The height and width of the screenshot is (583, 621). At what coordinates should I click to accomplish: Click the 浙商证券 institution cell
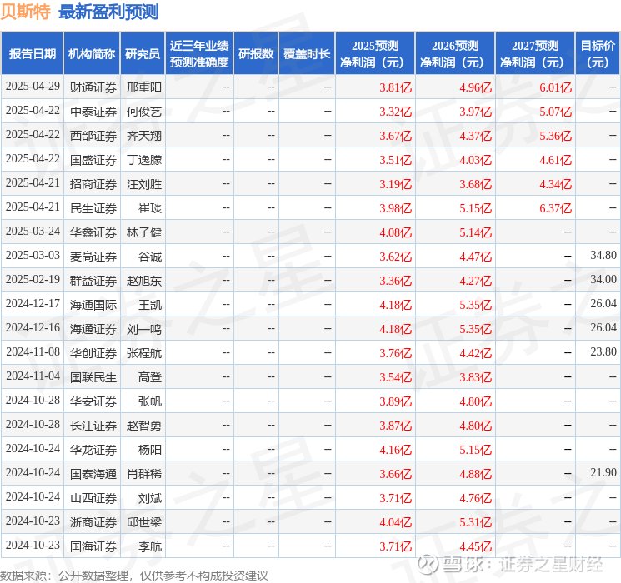pyautogui.click(x=93, y=522)
